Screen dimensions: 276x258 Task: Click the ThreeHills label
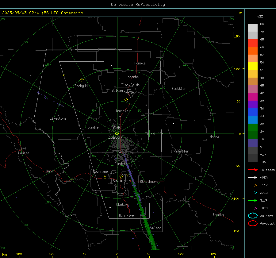coord(154,134)
